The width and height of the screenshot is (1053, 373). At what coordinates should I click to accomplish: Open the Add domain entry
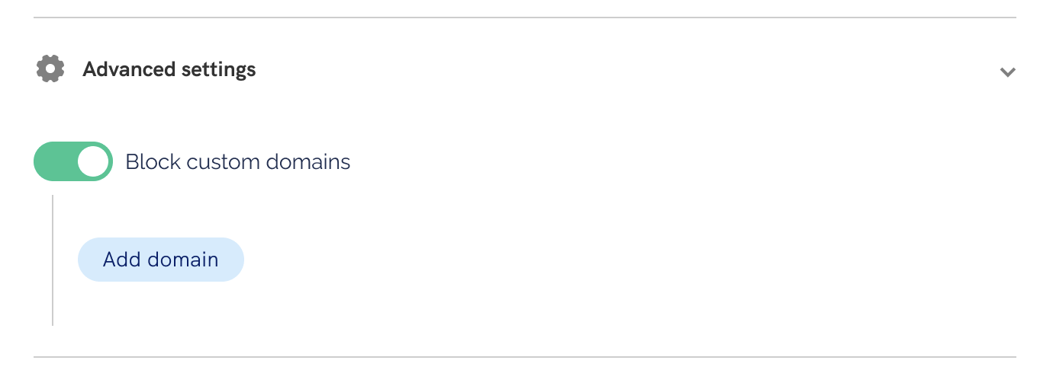pos(160,260)
